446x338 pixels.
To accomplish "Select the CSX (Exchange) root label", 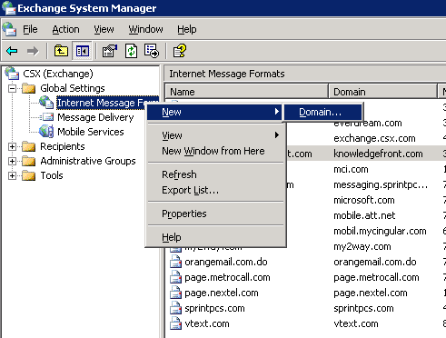I will tap(58, 74).
